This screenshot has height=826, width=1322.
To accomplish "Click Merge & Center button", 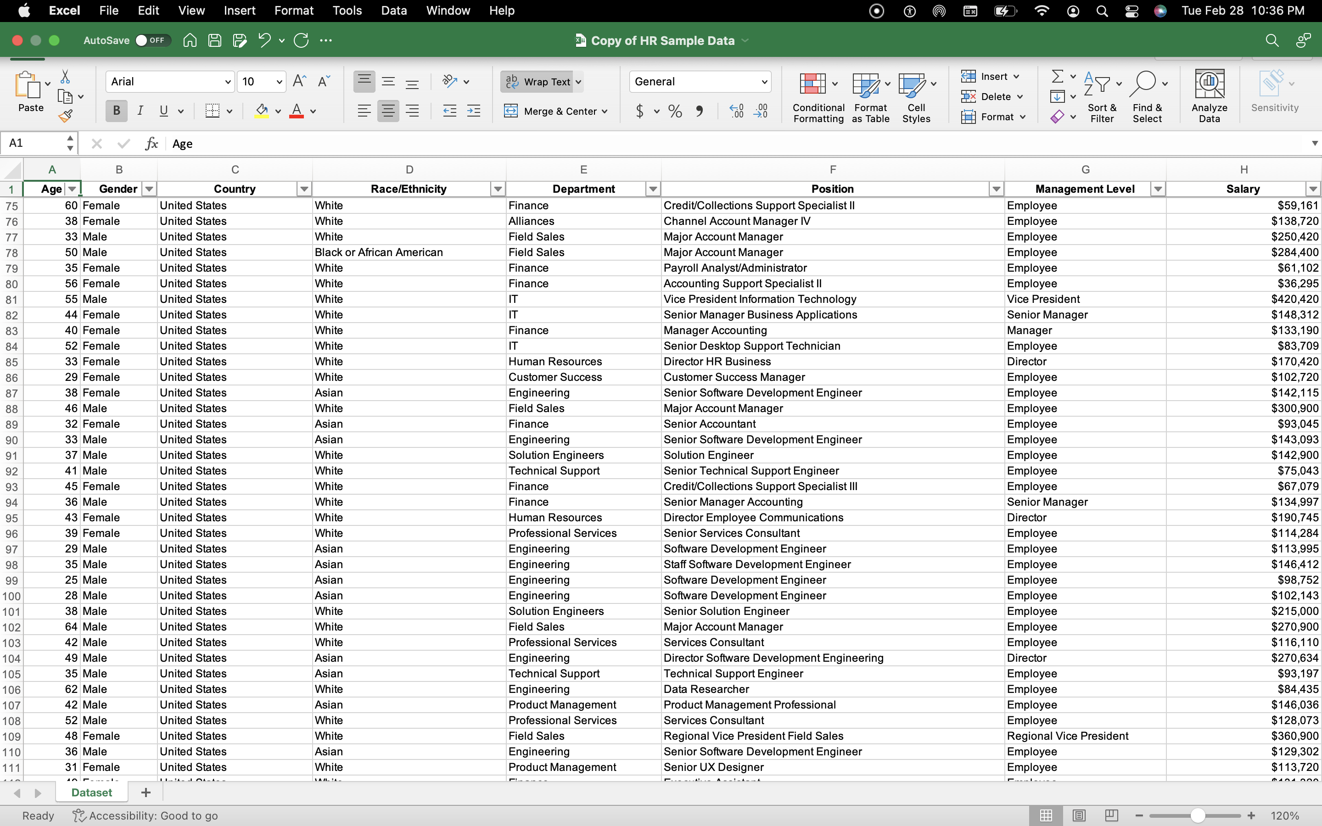I will tap(555, 111).
